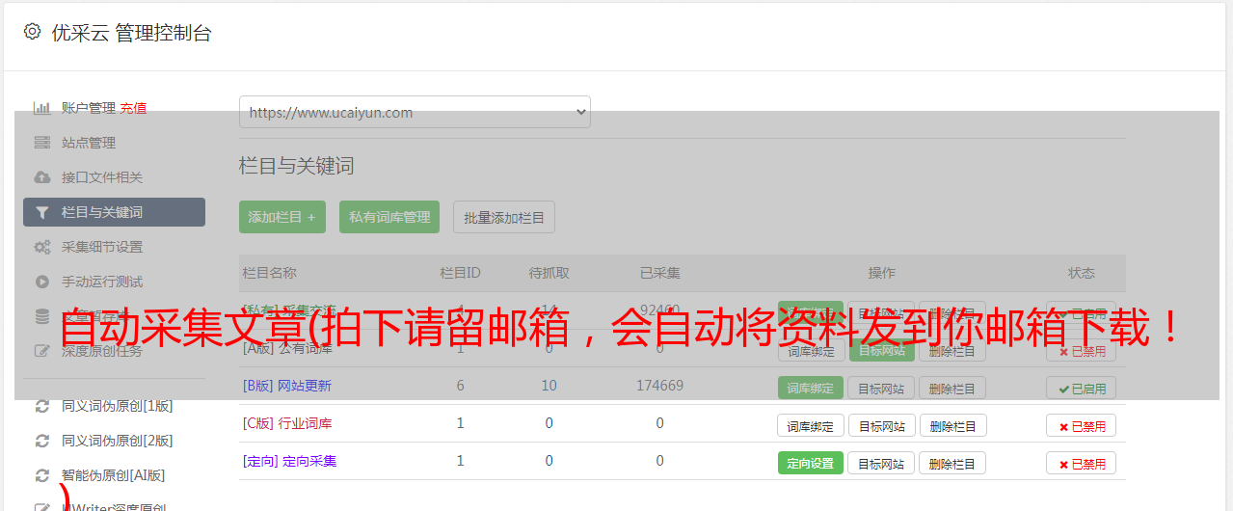
Task: Open 手动运行测试 in the sidebar
Action: tap(102, 282)
